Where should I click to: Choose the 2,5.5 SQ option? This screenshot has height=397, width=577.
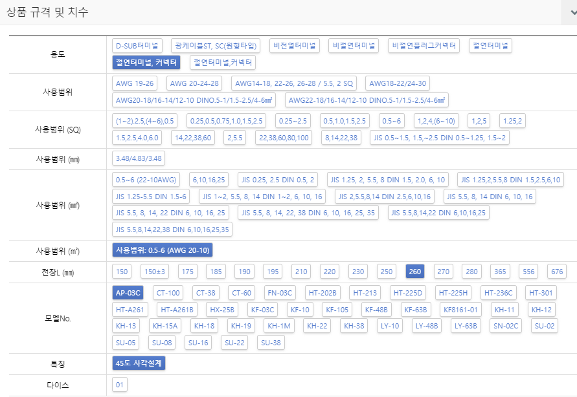tap(235, 138)
